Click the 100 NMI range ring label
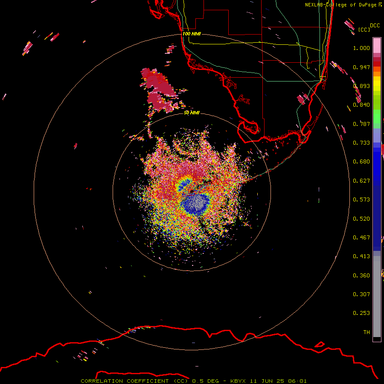 click(x=192, y=34)
